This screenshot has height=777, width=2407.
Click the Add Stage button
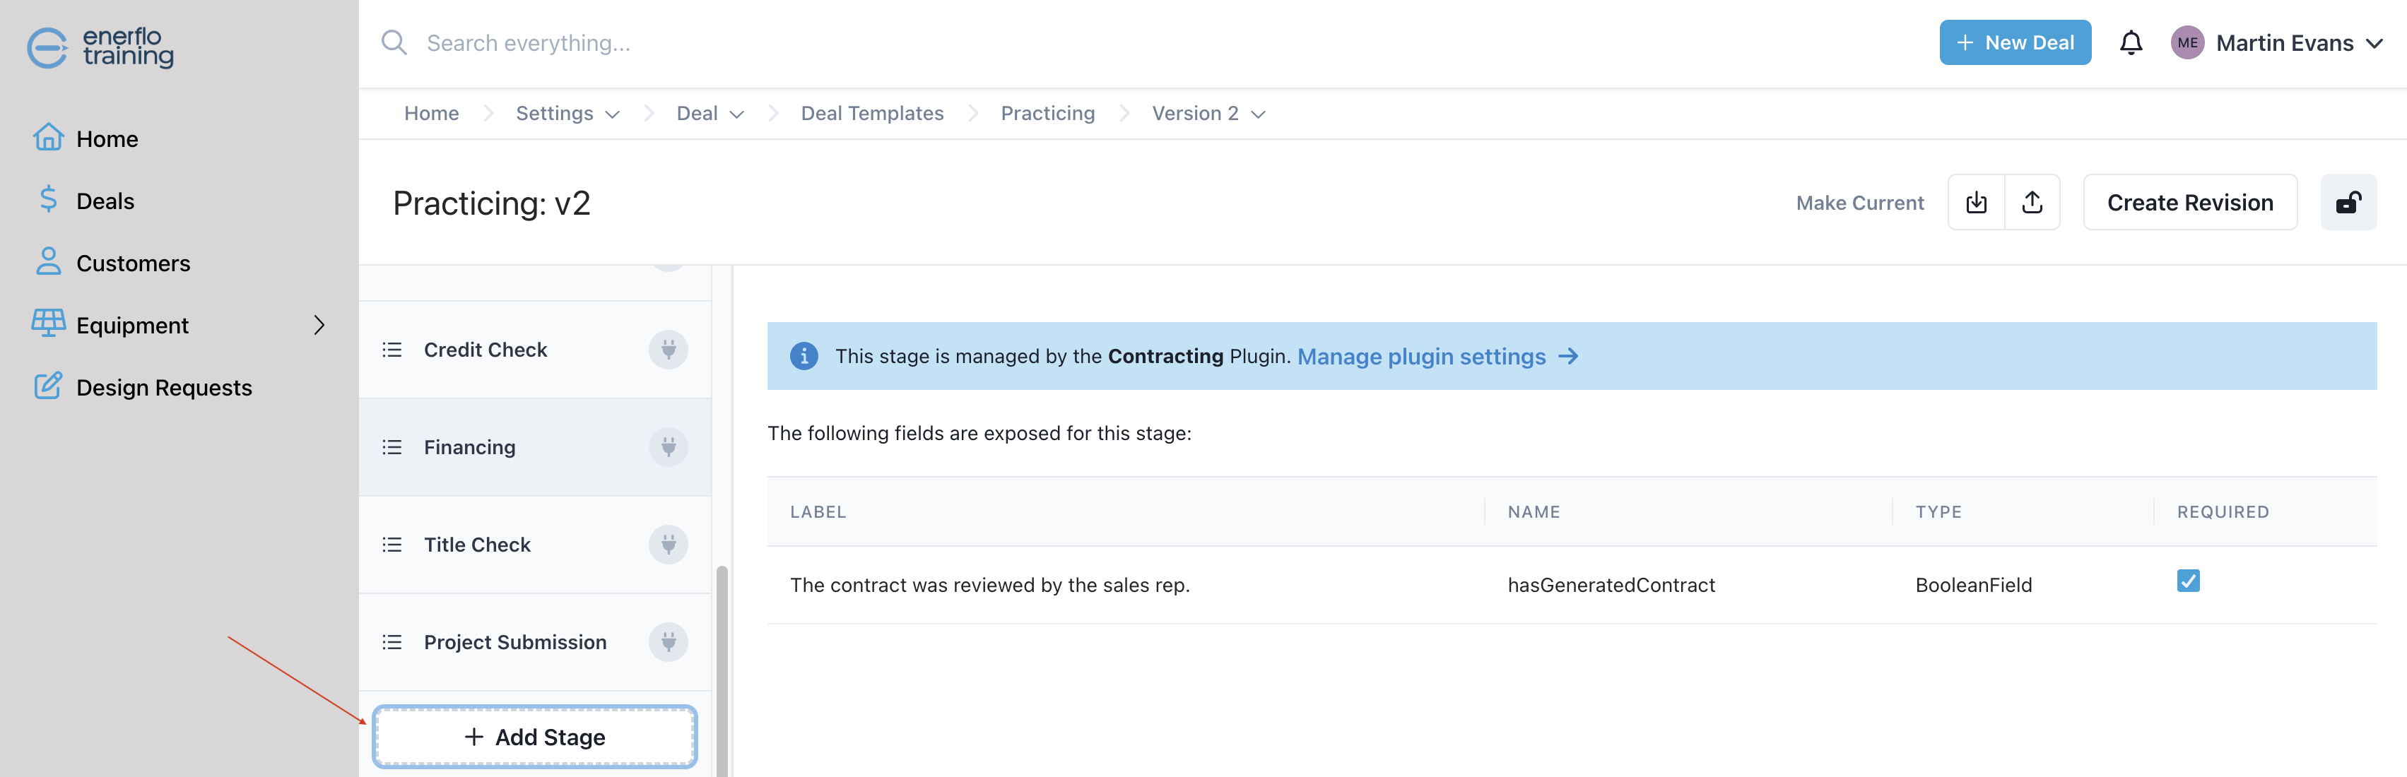tap(534, 737)
